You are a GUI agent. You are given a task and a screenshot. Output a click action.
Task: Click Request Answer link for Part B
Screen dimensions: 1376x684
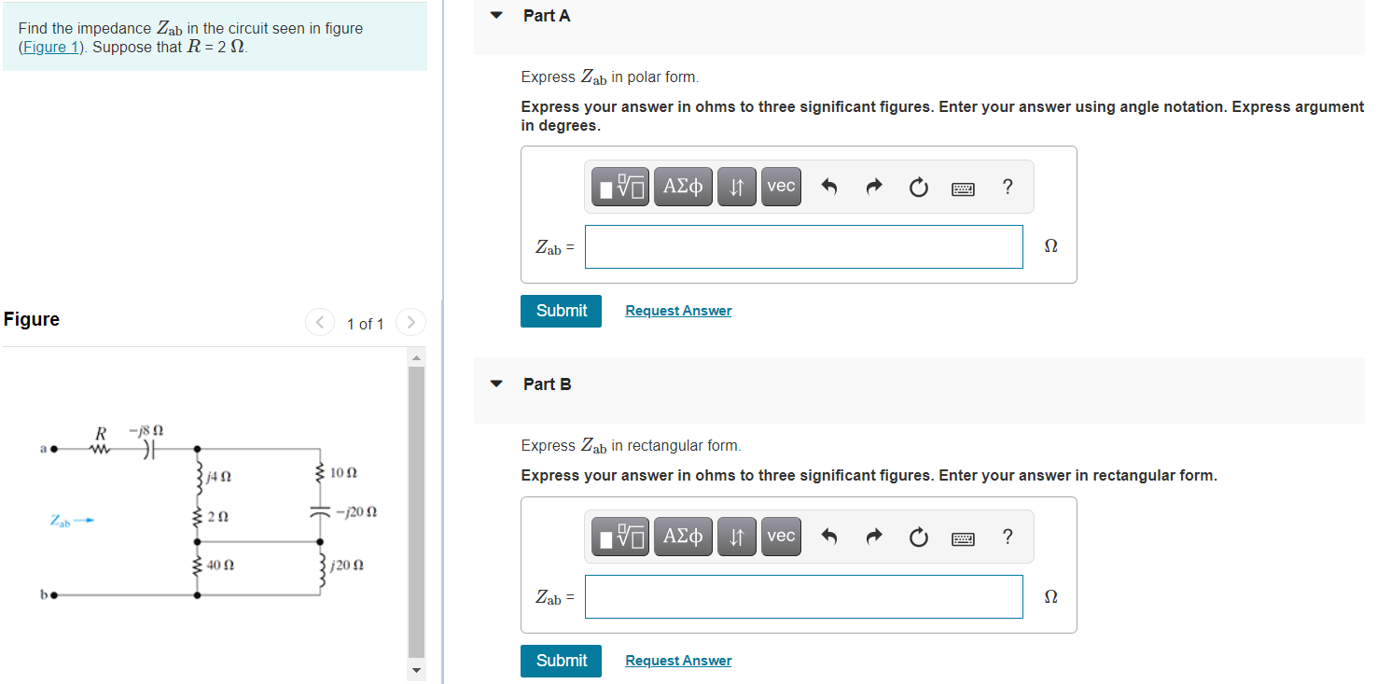[x=678, y=661]
